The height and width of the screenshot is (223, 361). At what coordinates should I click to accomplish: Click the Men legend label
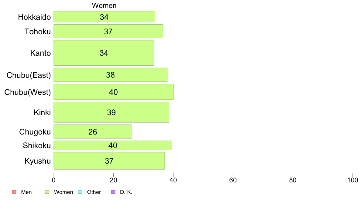(26, 192)
